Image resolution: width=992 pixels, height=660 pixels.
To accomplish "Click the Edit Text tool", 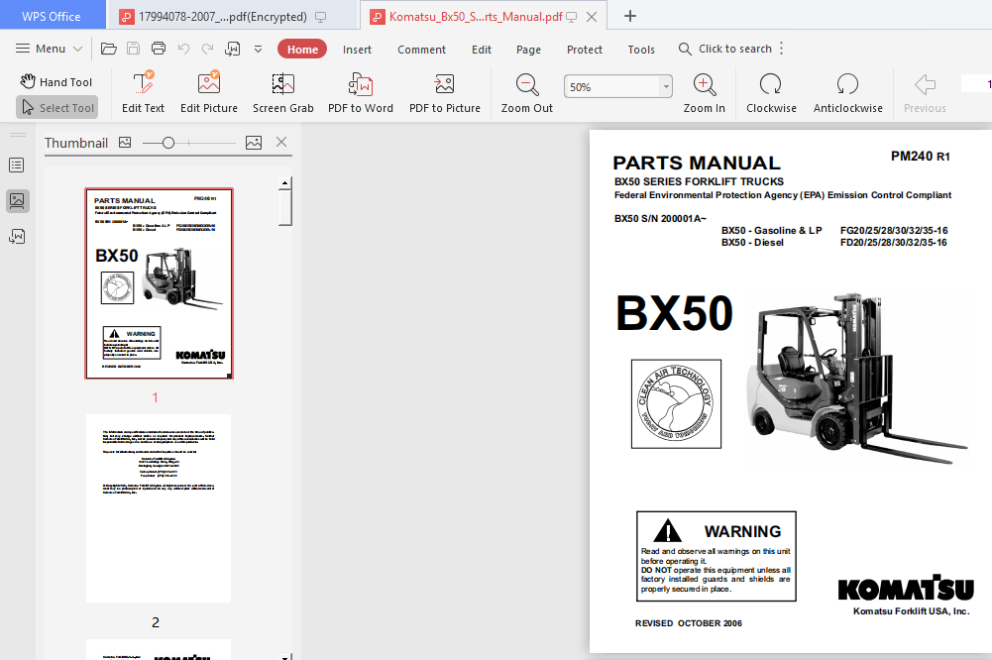I will point(143,92).
